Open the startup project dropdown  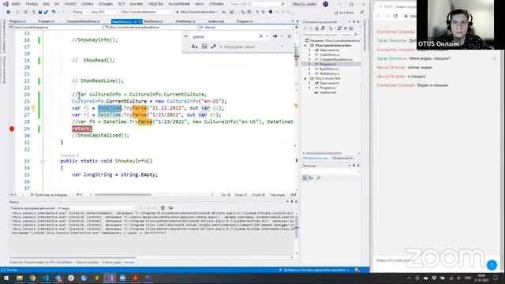(x=147, y=12)
